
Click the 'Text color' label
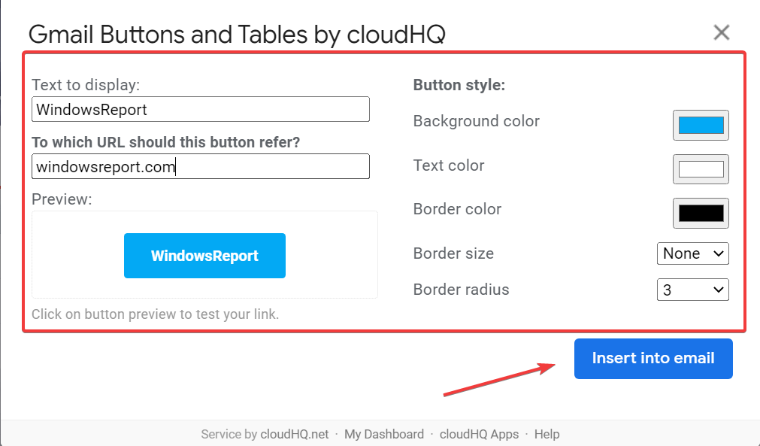click(x=448, y=165)
